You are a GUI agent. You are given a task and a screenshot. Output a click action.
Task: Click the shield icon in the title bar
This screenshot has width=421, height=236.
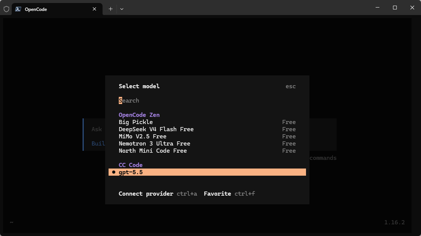click(6, 9)
